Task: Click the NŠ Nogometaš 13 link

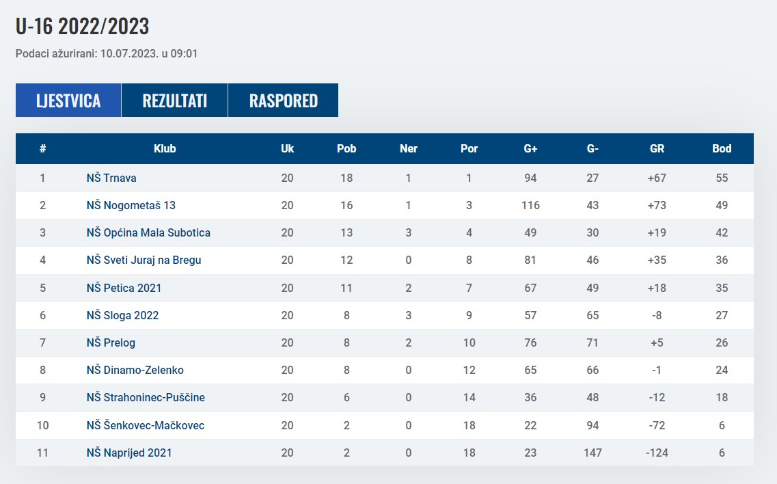Action: tap(131, 205)
